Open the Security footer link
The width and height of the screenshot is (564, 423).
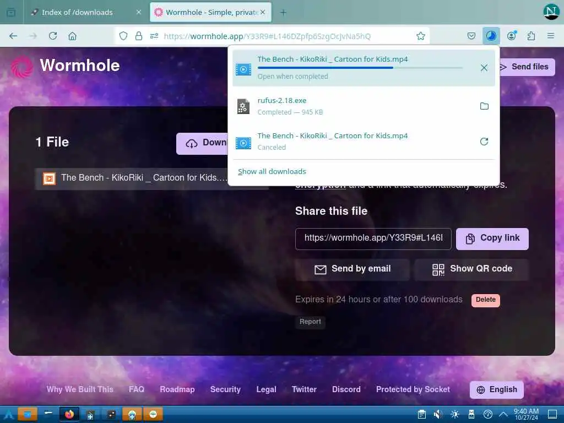pyautogui.click(x=225, y=389)
